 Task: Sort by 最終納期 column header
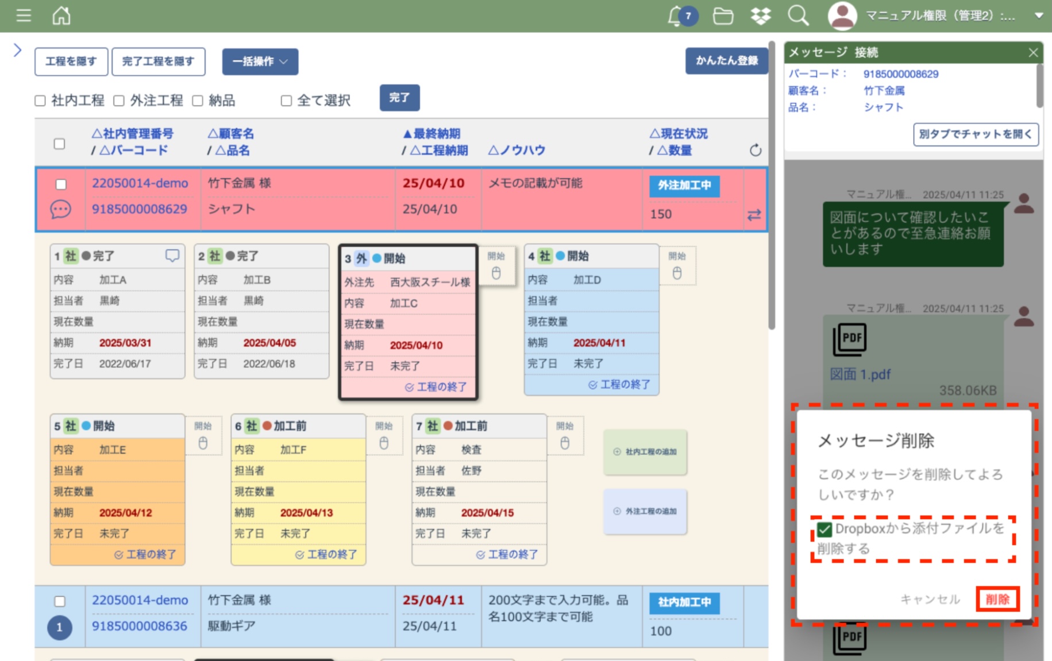pos(431,134)
